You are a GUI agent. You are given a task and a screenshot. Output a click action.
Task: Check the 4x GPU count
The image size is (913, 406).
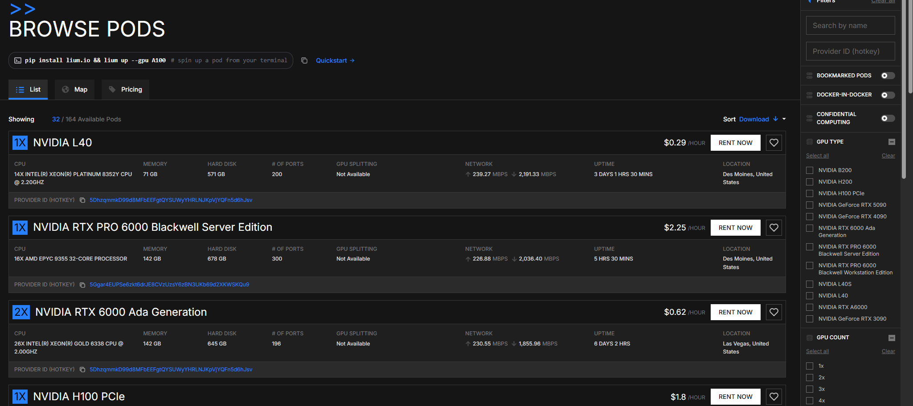pyautogui.click(x=810, y=401)
